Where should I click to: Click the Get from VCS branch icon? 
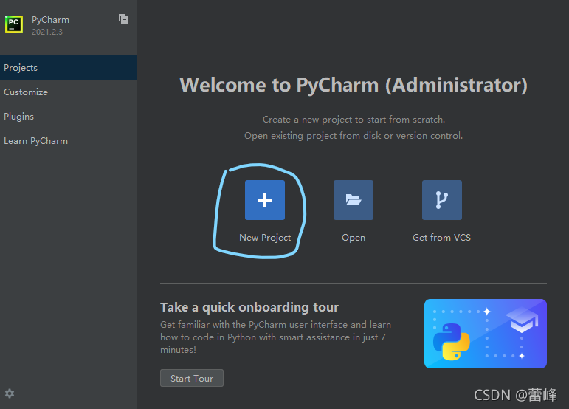[441, 200]
